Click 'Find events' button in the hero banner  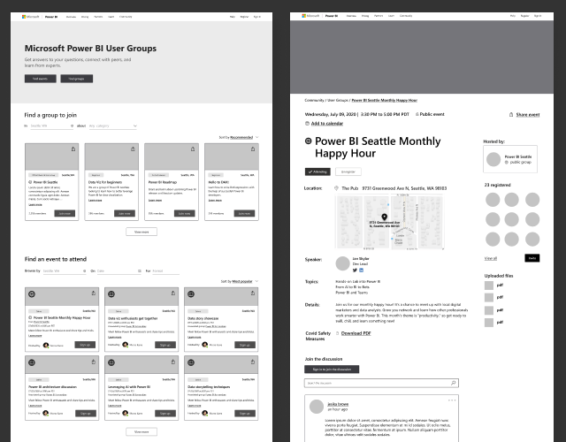click(x=41, y=79)
